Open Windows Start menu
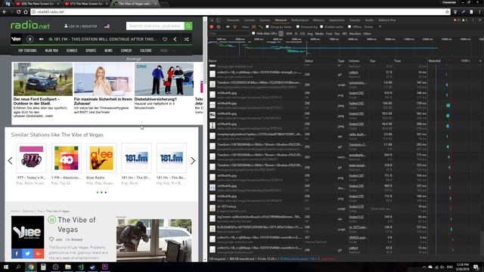 pyautogui.click(x=6, y=267)
